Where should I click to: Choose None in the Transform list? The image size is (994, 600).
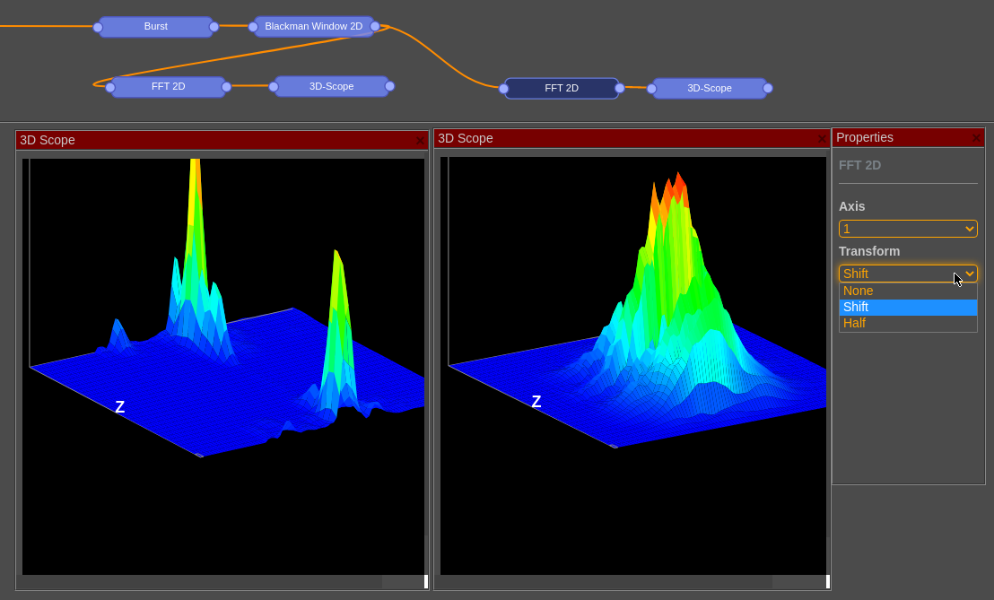(x=908, y=291)
